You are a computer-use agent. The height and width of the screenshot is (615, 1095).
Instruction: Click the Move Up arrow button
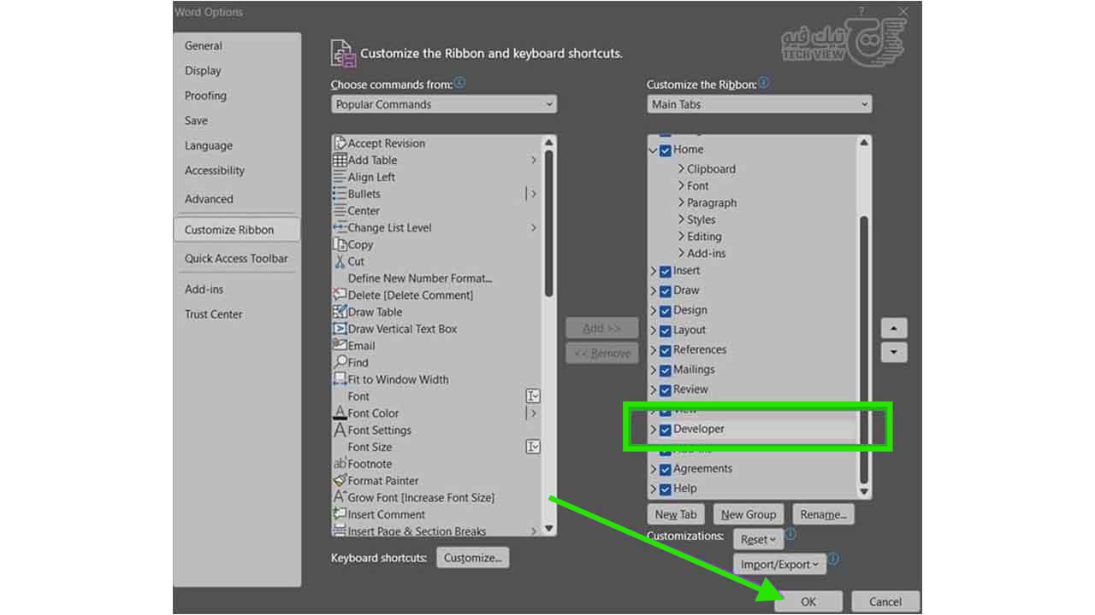[894, 328]
